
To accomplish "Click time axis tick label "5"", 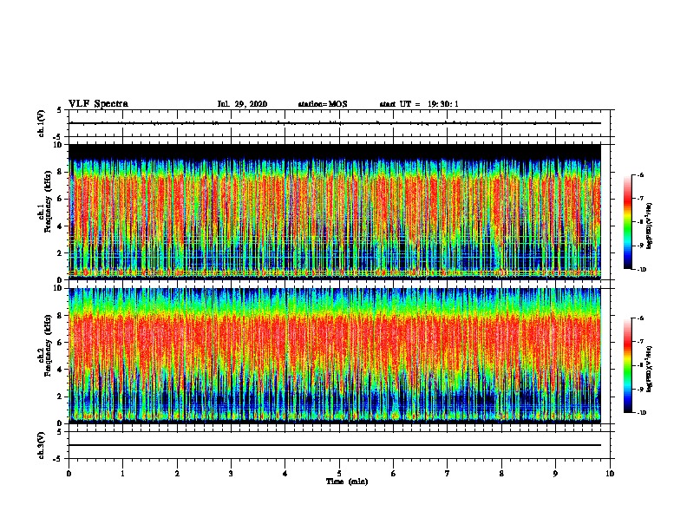I will point(339,474).
